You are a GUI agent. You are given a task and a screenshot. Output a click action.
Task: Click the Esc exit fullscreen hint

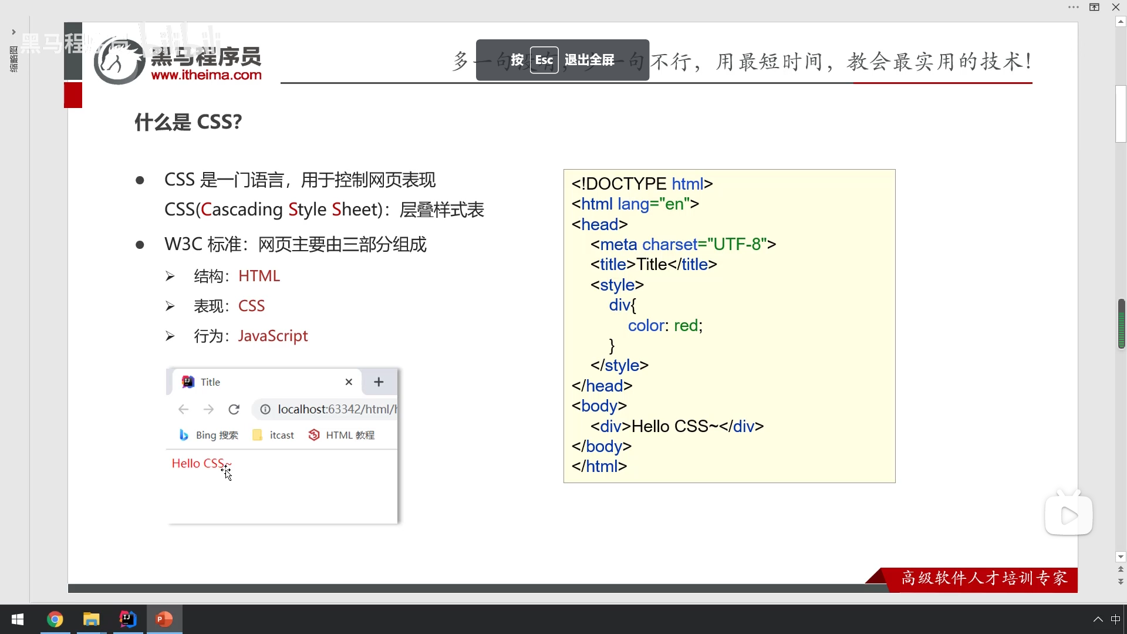[562, 60]
